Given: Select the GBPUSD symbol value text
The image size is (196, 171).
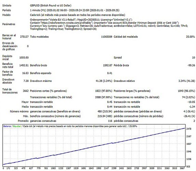Looking at the screenshot, I should pyautogui.click(x=51, y=5).
